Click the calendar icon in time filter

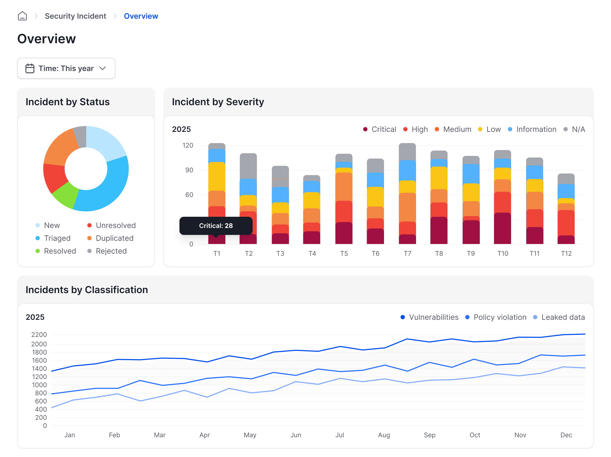pyautogui.click(x=30, y=68)
